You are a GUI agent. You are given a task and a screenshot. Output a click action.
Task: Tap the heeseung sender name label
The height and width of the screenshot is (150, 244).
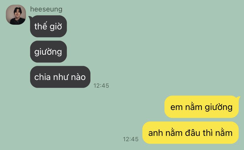coord(46,9)
